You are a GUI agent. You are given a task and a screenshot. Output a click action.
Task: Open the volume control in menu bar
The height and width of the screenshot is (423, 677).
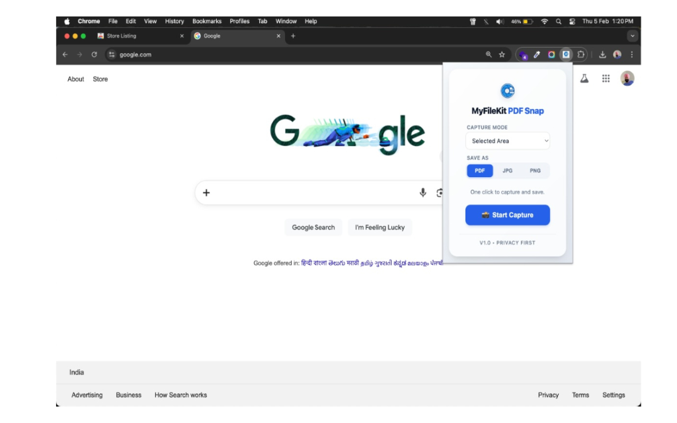click(x=500, y=21)
